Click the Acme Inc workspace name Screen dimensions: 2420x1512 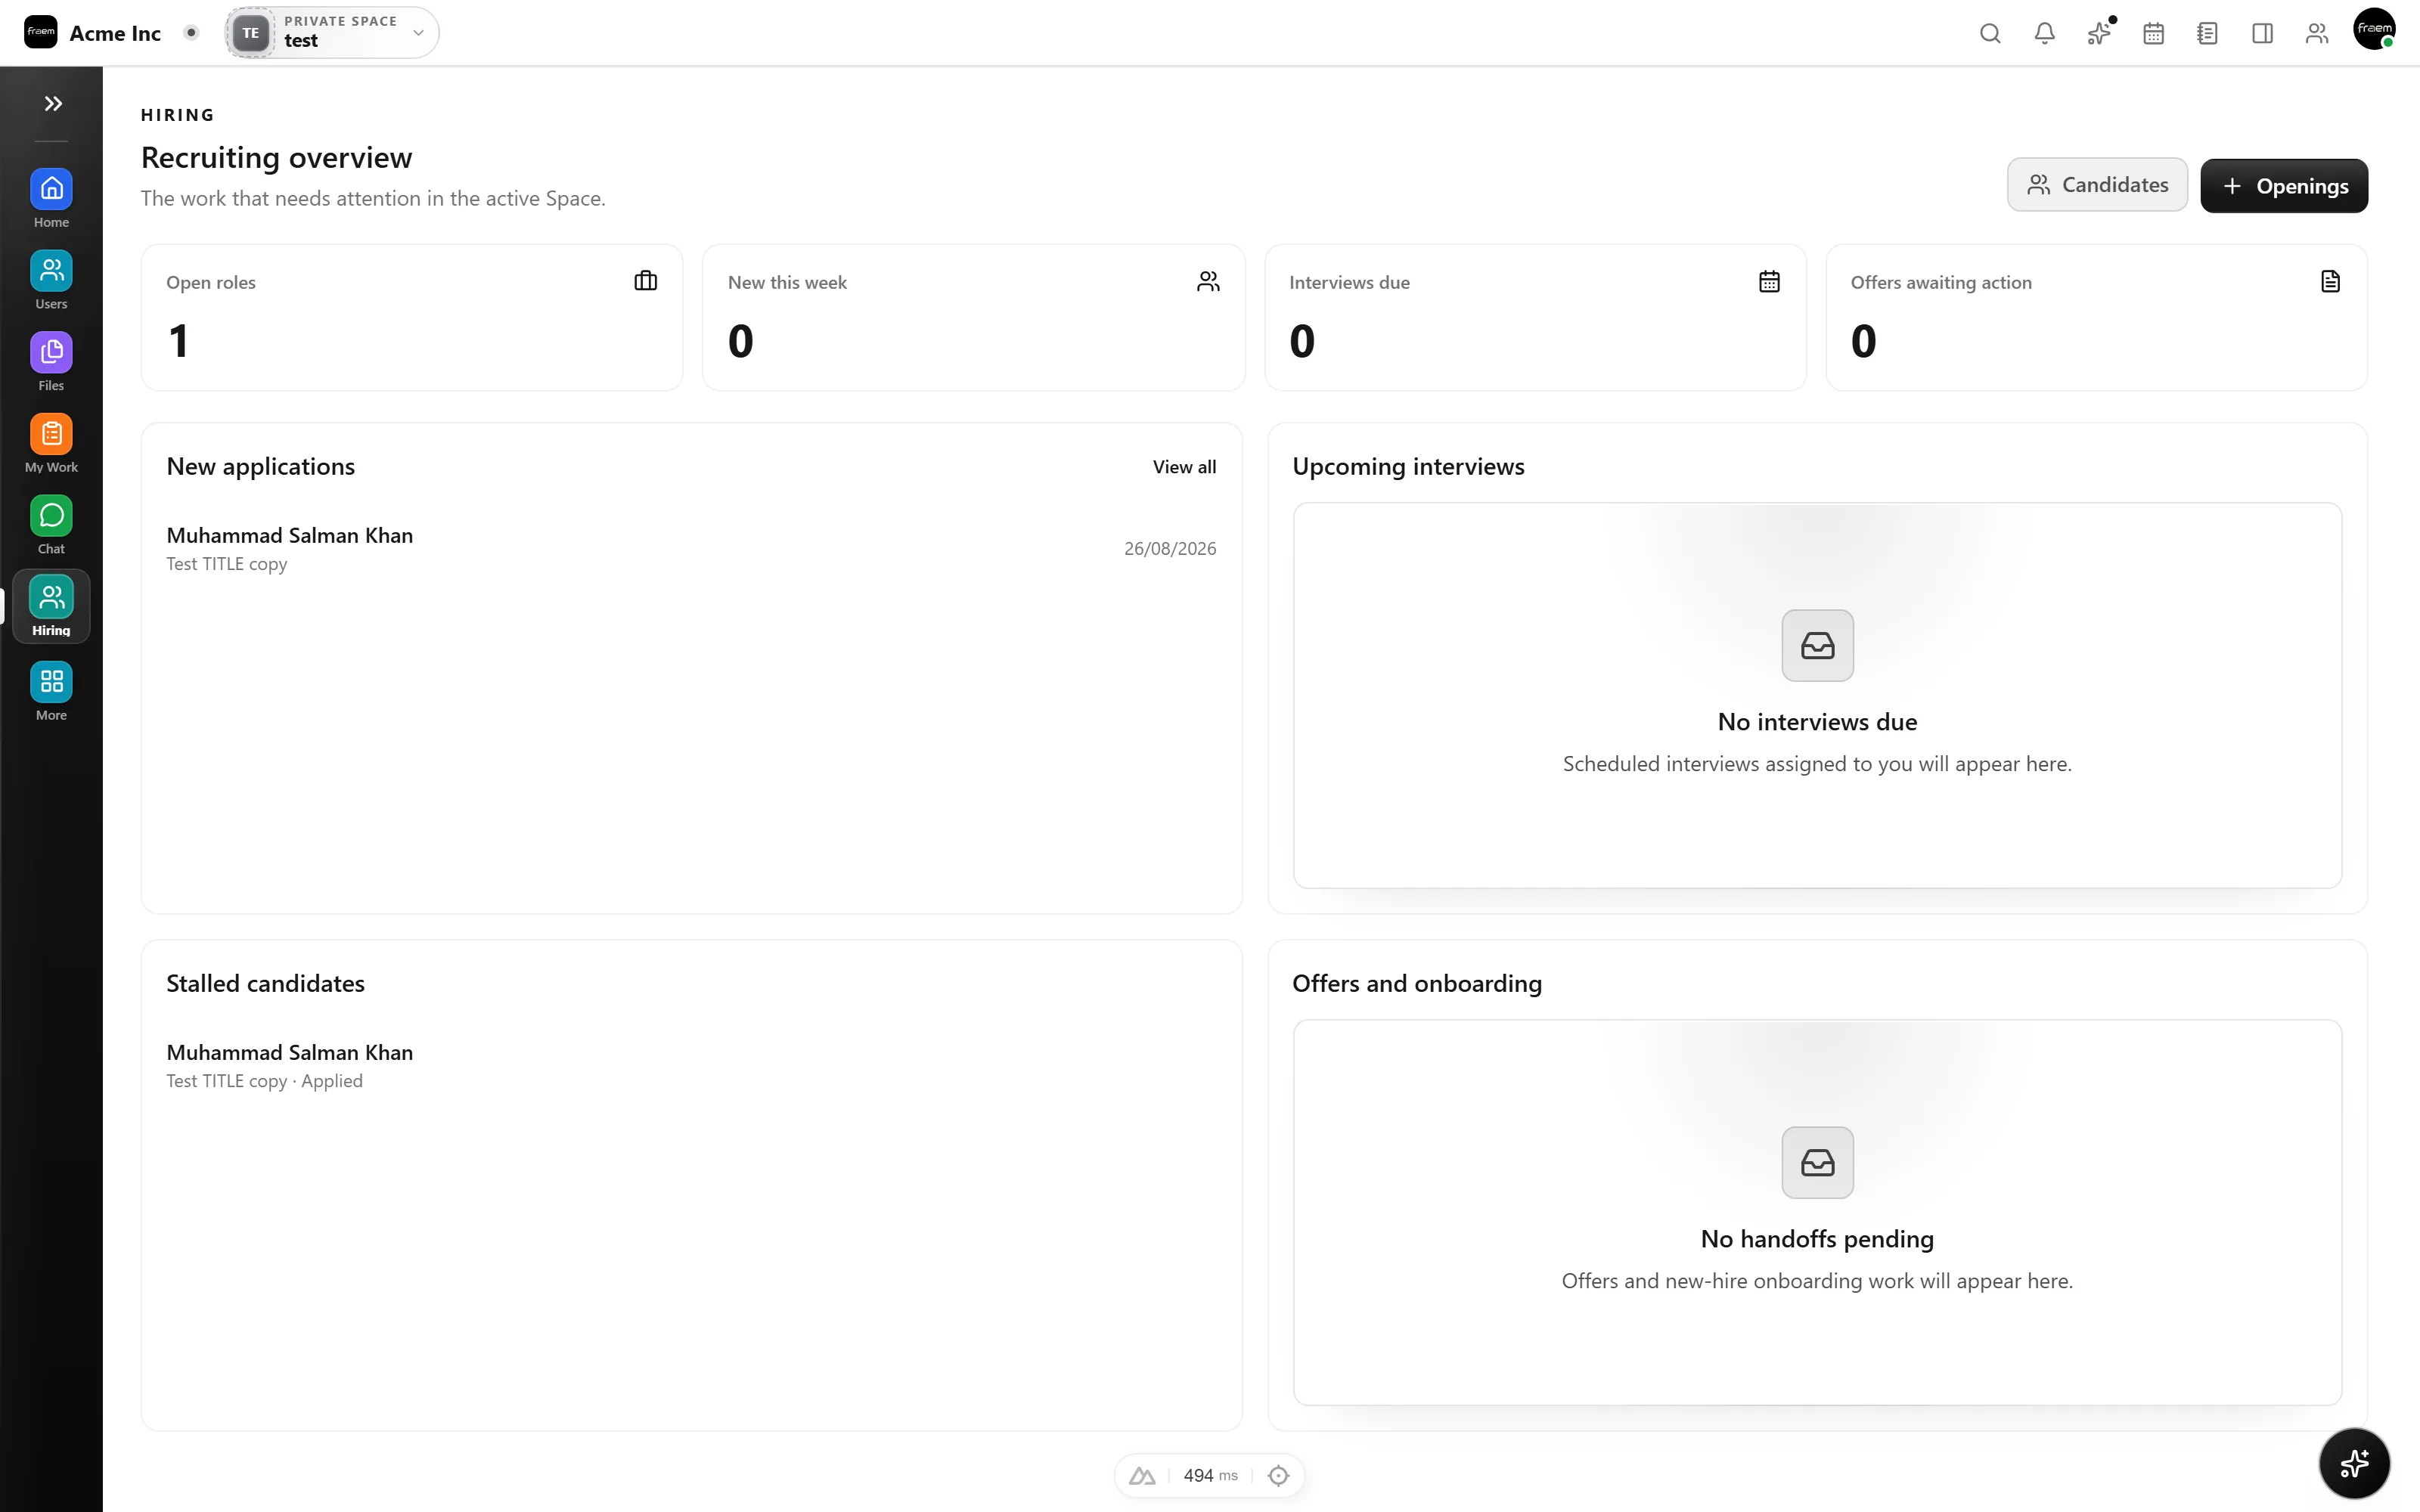[x=115, y=33]
